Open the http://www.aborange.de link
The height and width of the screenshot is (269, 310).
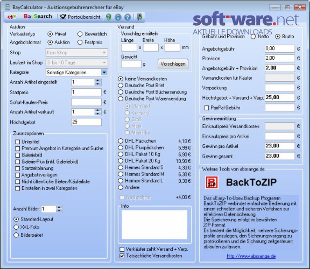(x=251, y=256)
